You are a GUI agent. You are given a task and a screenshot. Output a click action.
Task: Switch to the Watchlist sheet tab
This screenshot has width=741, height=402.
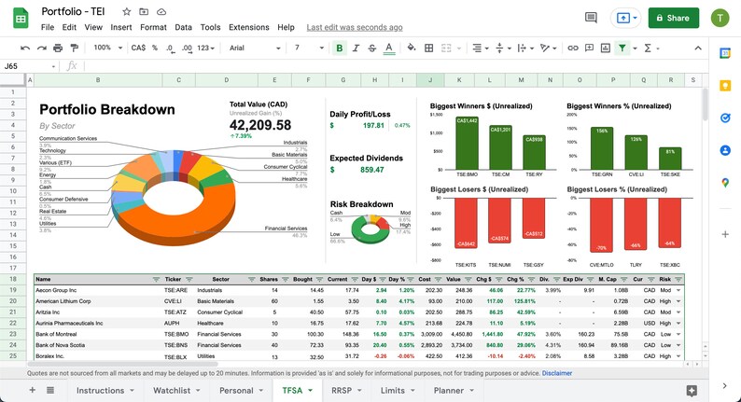pyautogui.click(x=176, y=390)
